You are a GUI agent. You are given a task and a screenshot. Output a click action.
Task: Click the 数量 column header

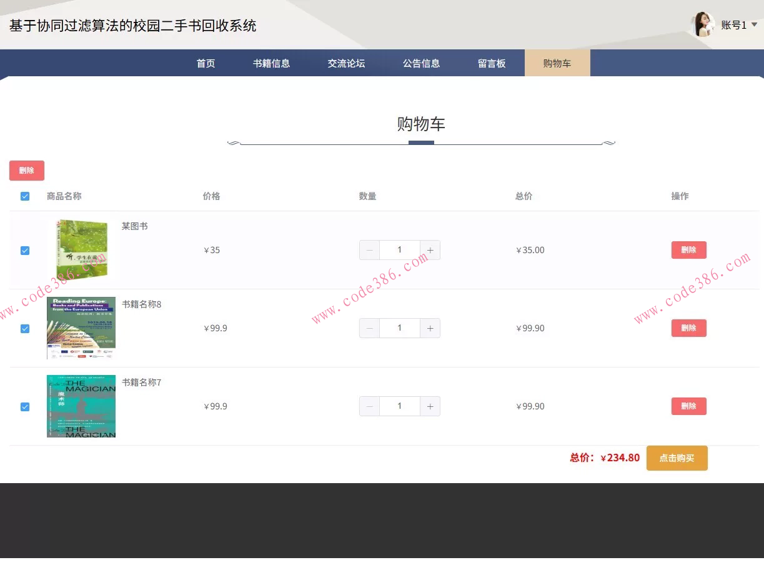[x=368, y=196]
